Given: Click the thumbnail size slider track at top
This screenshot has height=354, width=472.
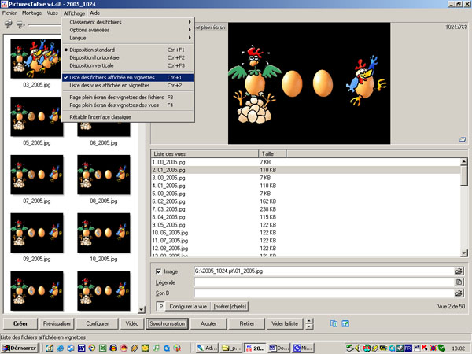Looking at the screenshot, I should click(x=45, y=25).
